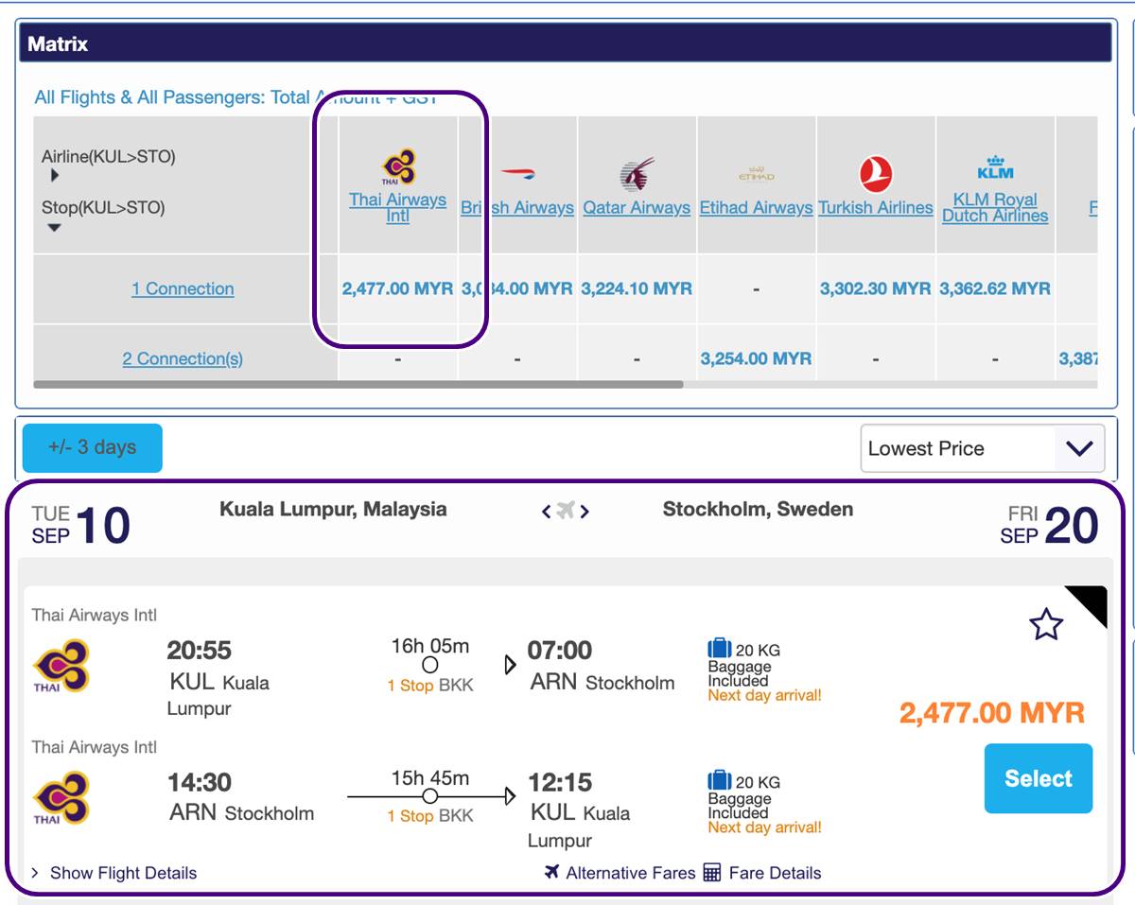Open the Etihad Airways link
This screenshot has height=905, width=1135.
[756, 208]
